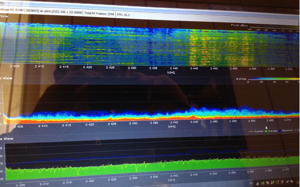This screenshot has width=300, height=187.
Task: Click the 2 470 label under the bottom chart
Action: (285, 169)
